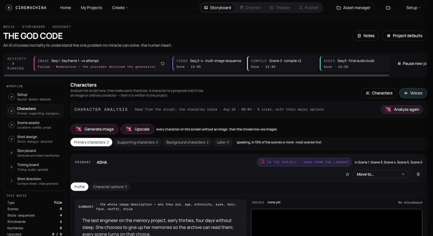Click the Generate image button
The image size is (433, 236).
tap(94, 129)
